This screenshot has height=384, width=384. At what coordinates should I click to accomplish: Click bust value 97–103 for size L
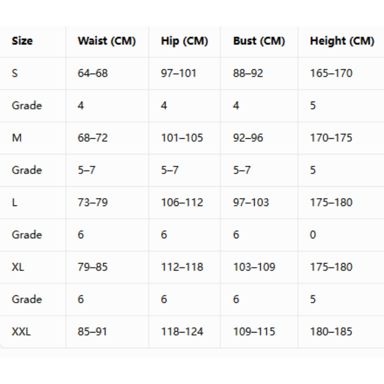tap(251, 202)
